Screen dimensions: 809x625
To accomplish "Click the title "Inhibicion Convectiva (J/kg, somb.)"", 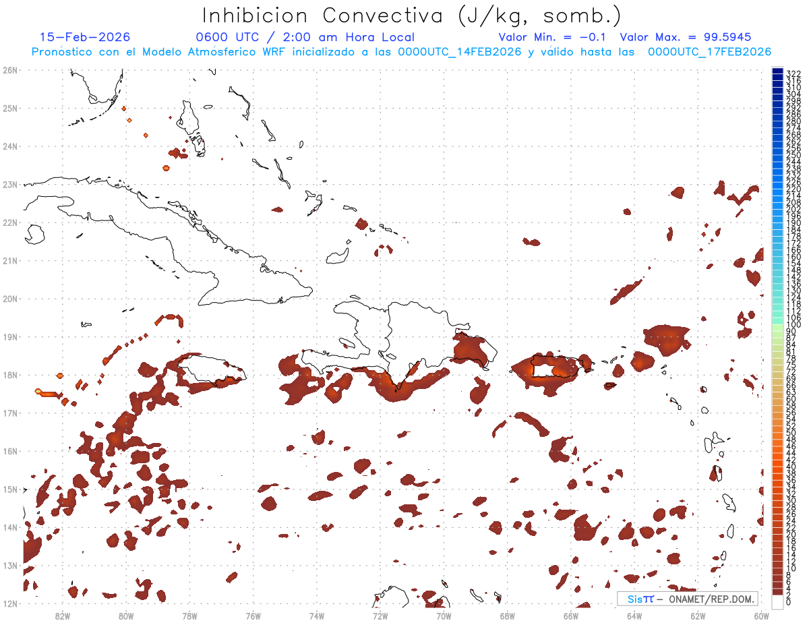I will click(x=411, y=16).
